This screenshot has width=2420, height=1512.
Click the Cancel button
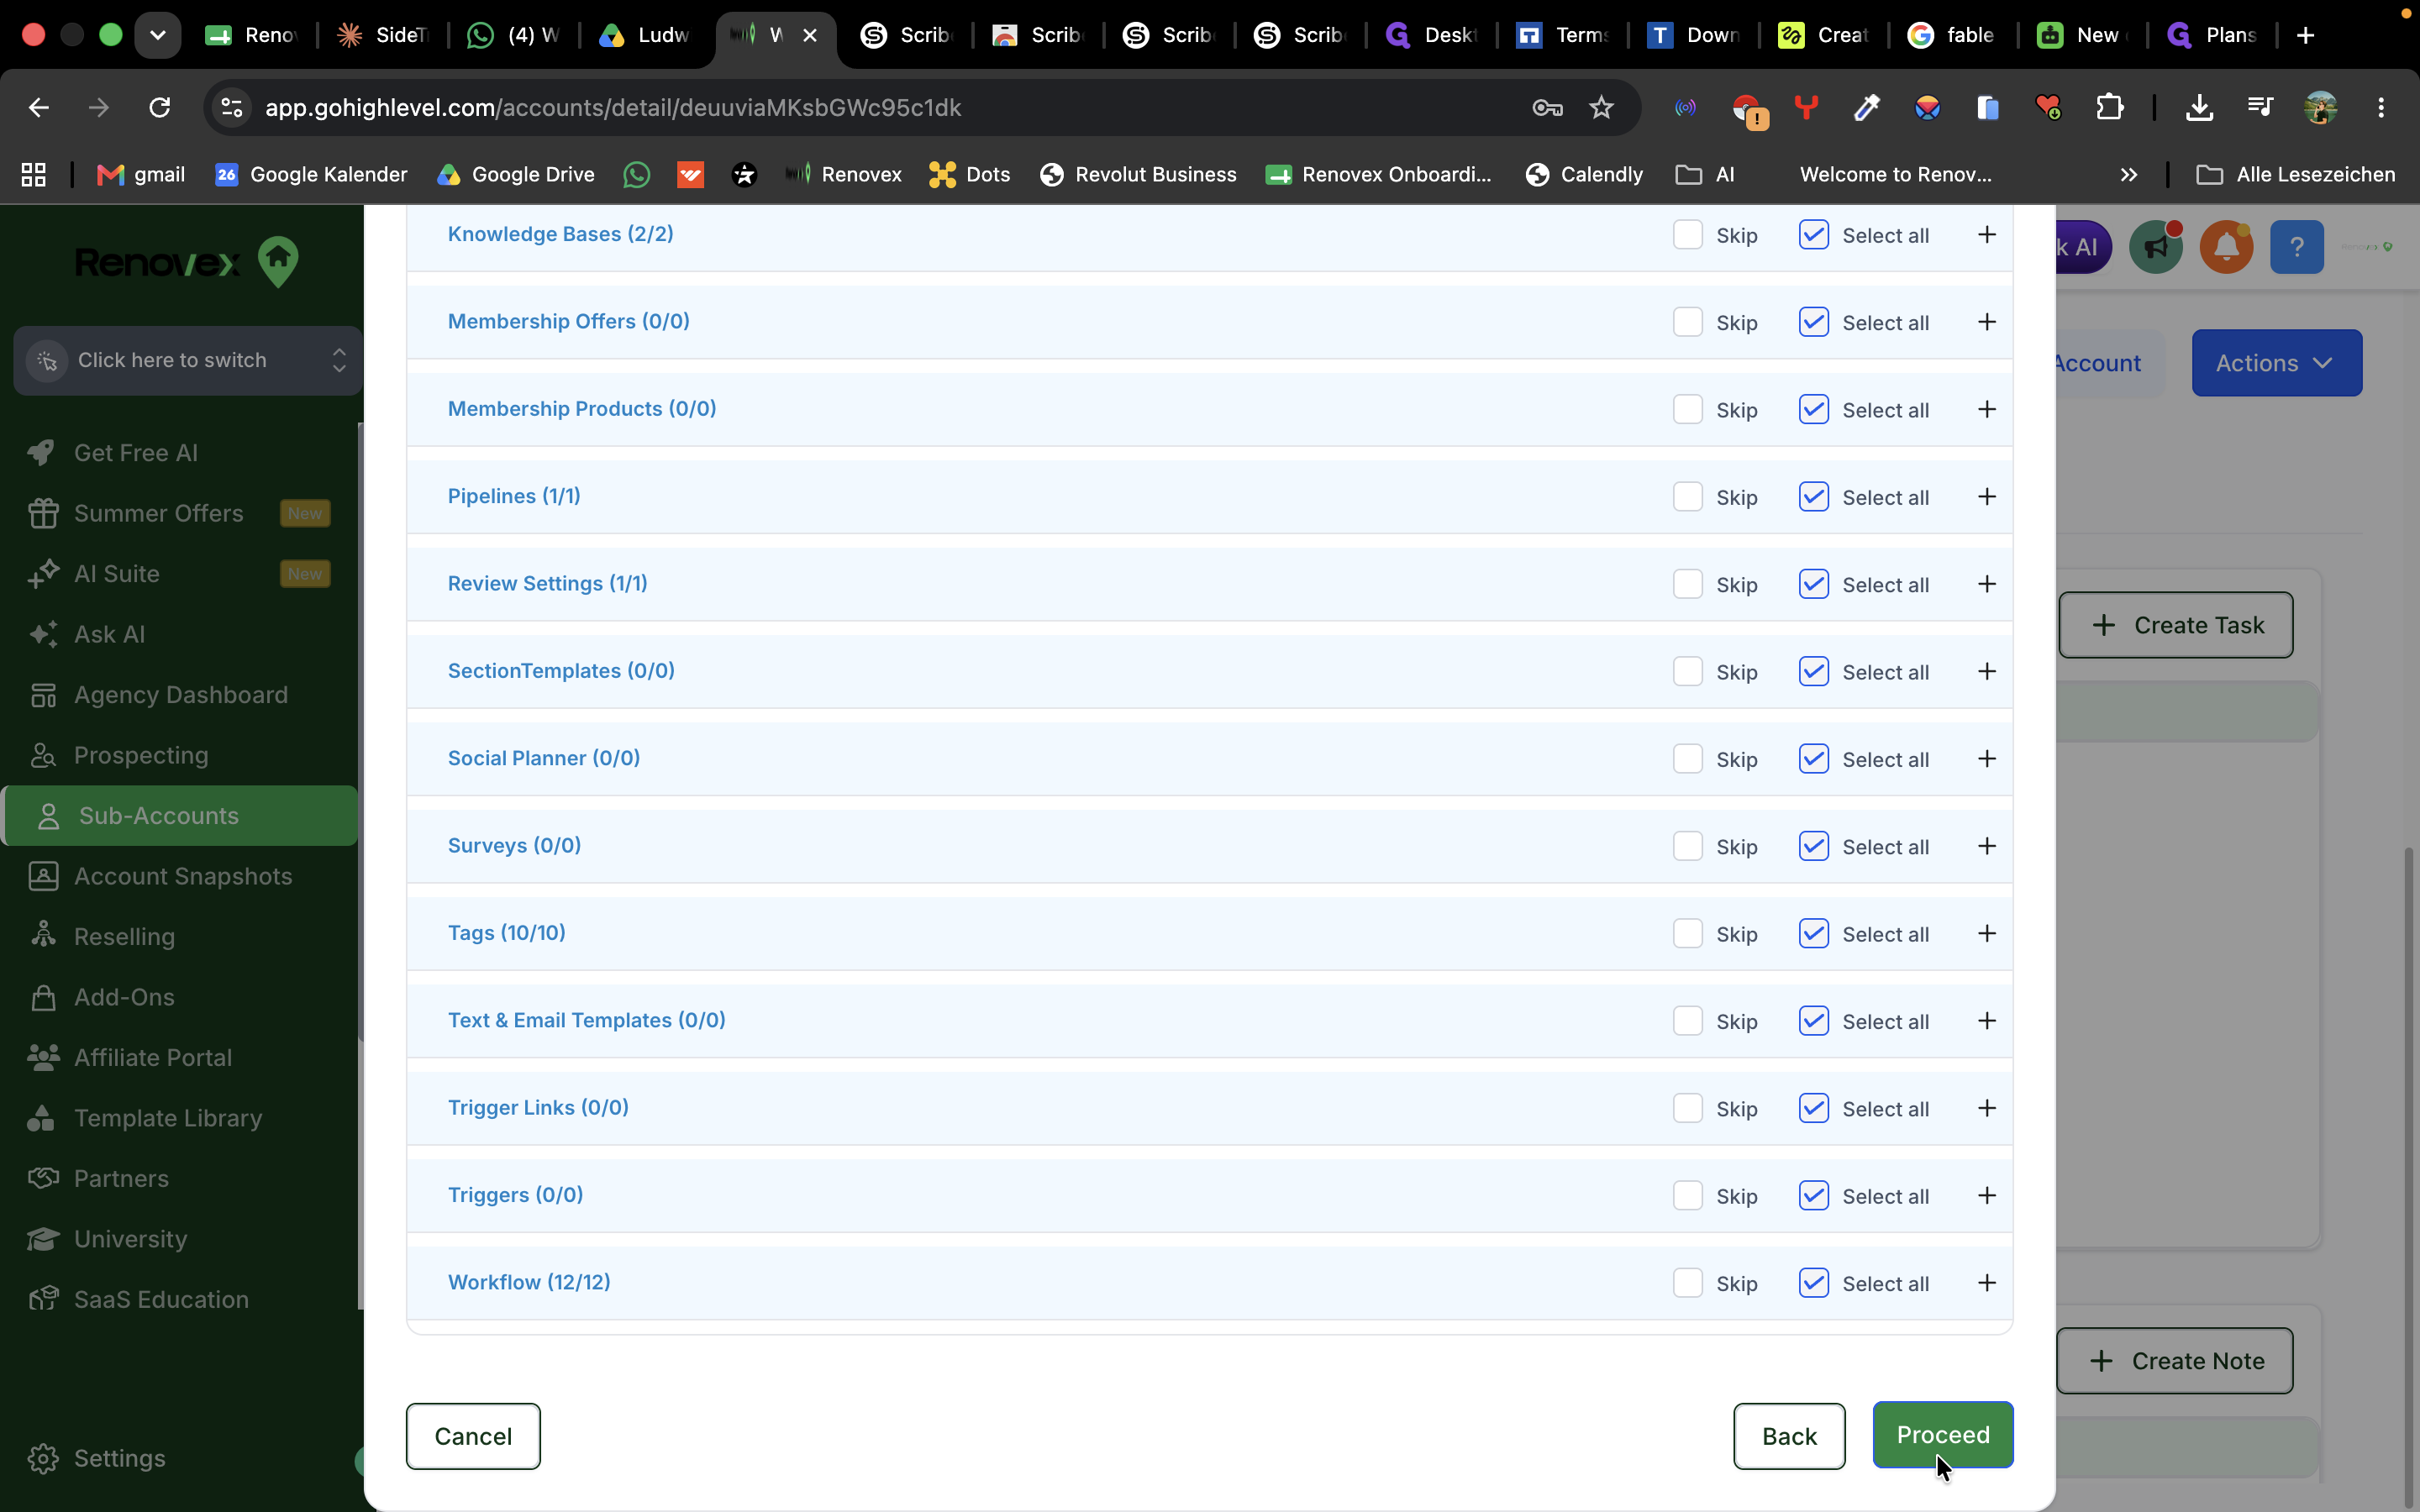[473, 1436]
